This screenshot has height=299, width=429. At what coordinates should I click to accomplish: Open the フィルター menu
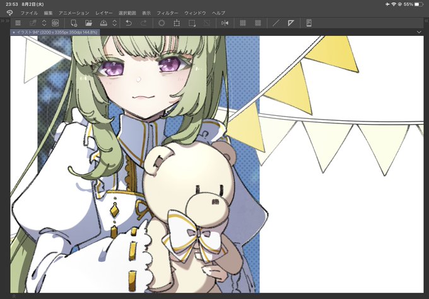point(167,13)
